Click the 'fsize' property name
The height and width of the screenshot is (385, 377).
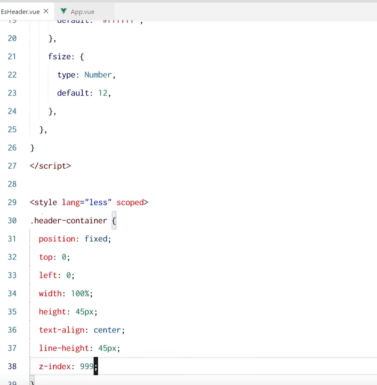[x=59, y=57]
